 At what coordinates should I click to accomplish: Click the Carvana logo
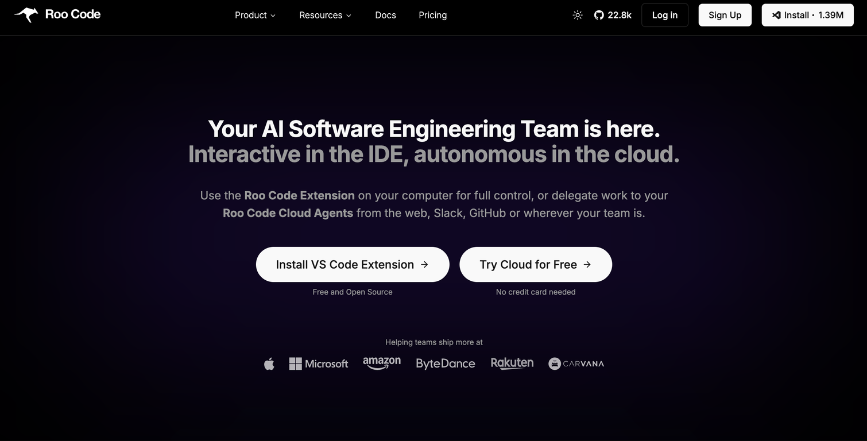click(x=576, y=363)
